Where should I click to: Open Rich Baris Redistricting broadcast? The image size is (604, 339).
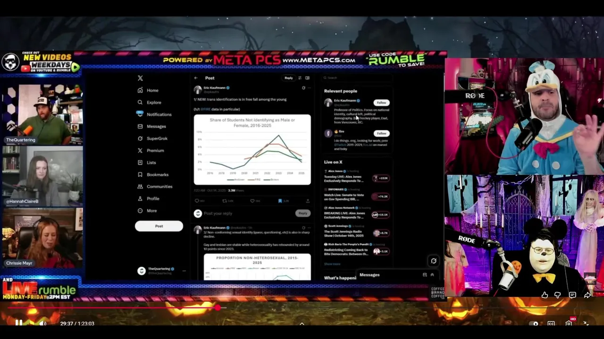356,250
